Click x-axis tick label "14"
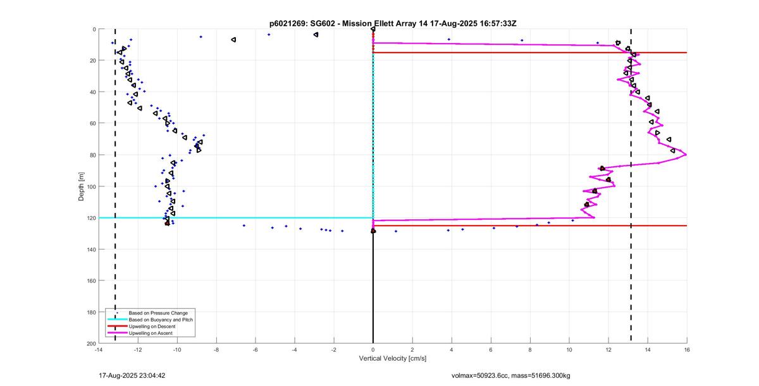This screenshot has width=759, height=386. (648, 349)
